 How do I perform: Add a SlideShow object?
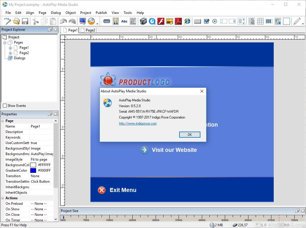(x=169, y=21)
